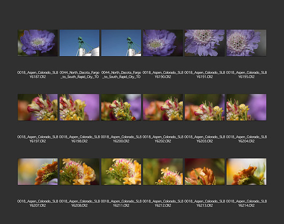Image resolution: width=284 pixels, height=224 pixels.
Task: Select orange flower thumbnail Y6207.CR2
Action: click(x=38, y=172)
